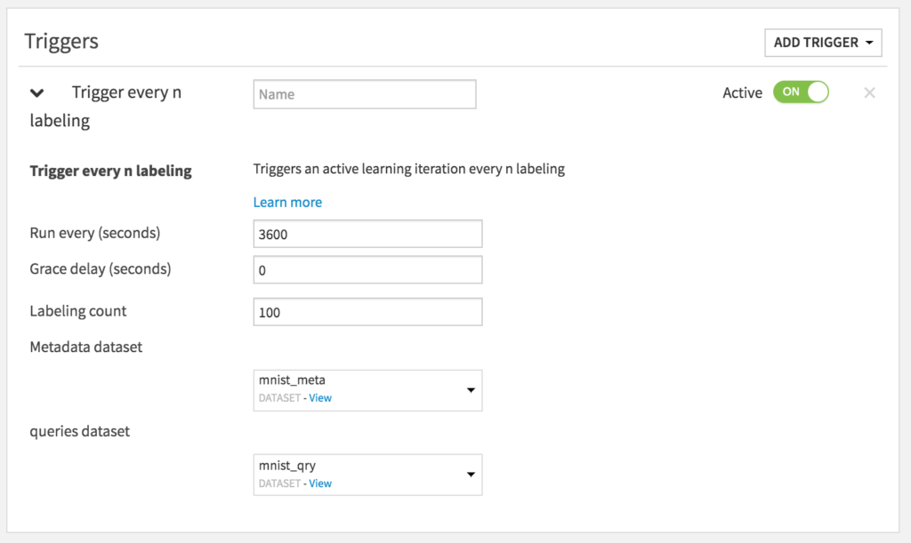Focus the Run every (seconds) field
The height and width of the screenshot is (543, 911).
367,235
